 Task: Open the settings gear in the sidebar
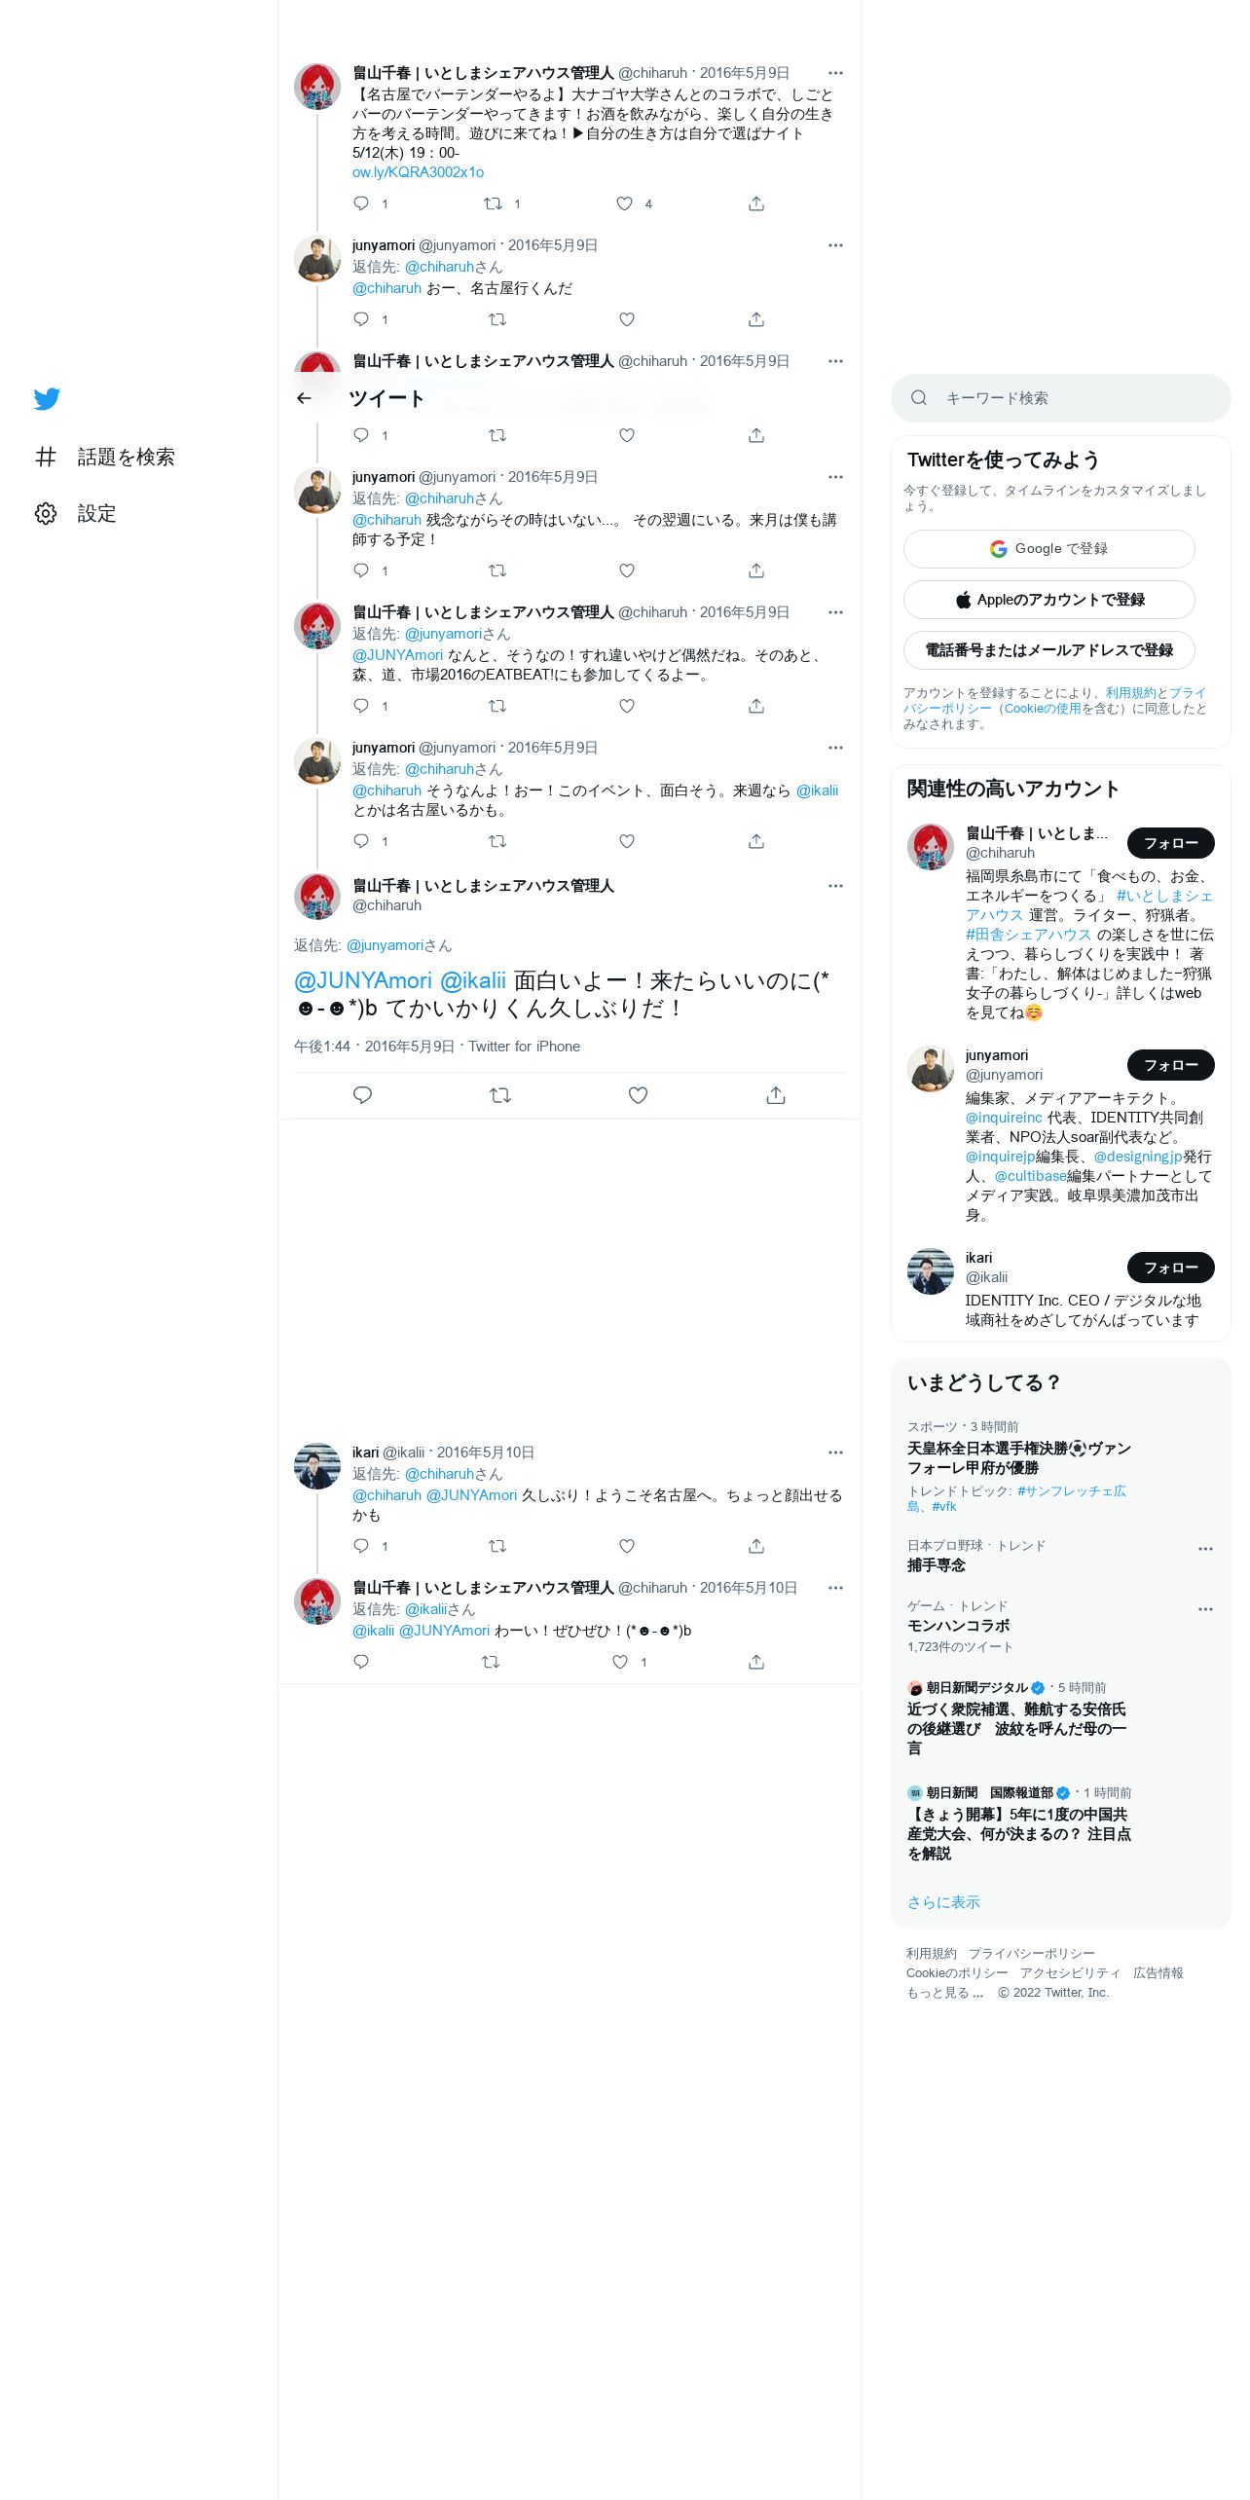46,514
